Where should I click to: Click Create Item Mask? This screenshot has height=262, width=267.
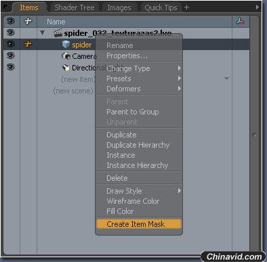tap(139, 224)
